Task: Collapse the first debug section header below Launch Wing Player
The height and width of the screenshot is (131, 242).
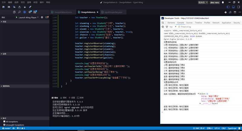Action: pos(25,22)
